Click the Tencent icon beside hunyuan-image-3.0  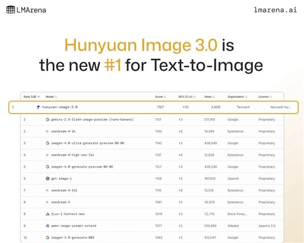(x=39, y=107)
